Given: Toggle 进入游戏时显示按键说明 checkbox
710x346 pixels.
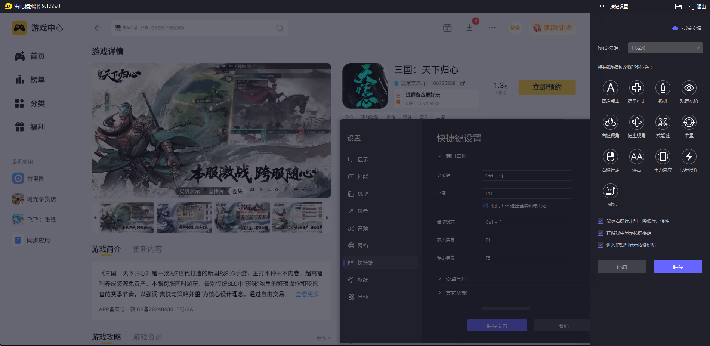Looking at the screenshot, I should click(x=601, y=245).
